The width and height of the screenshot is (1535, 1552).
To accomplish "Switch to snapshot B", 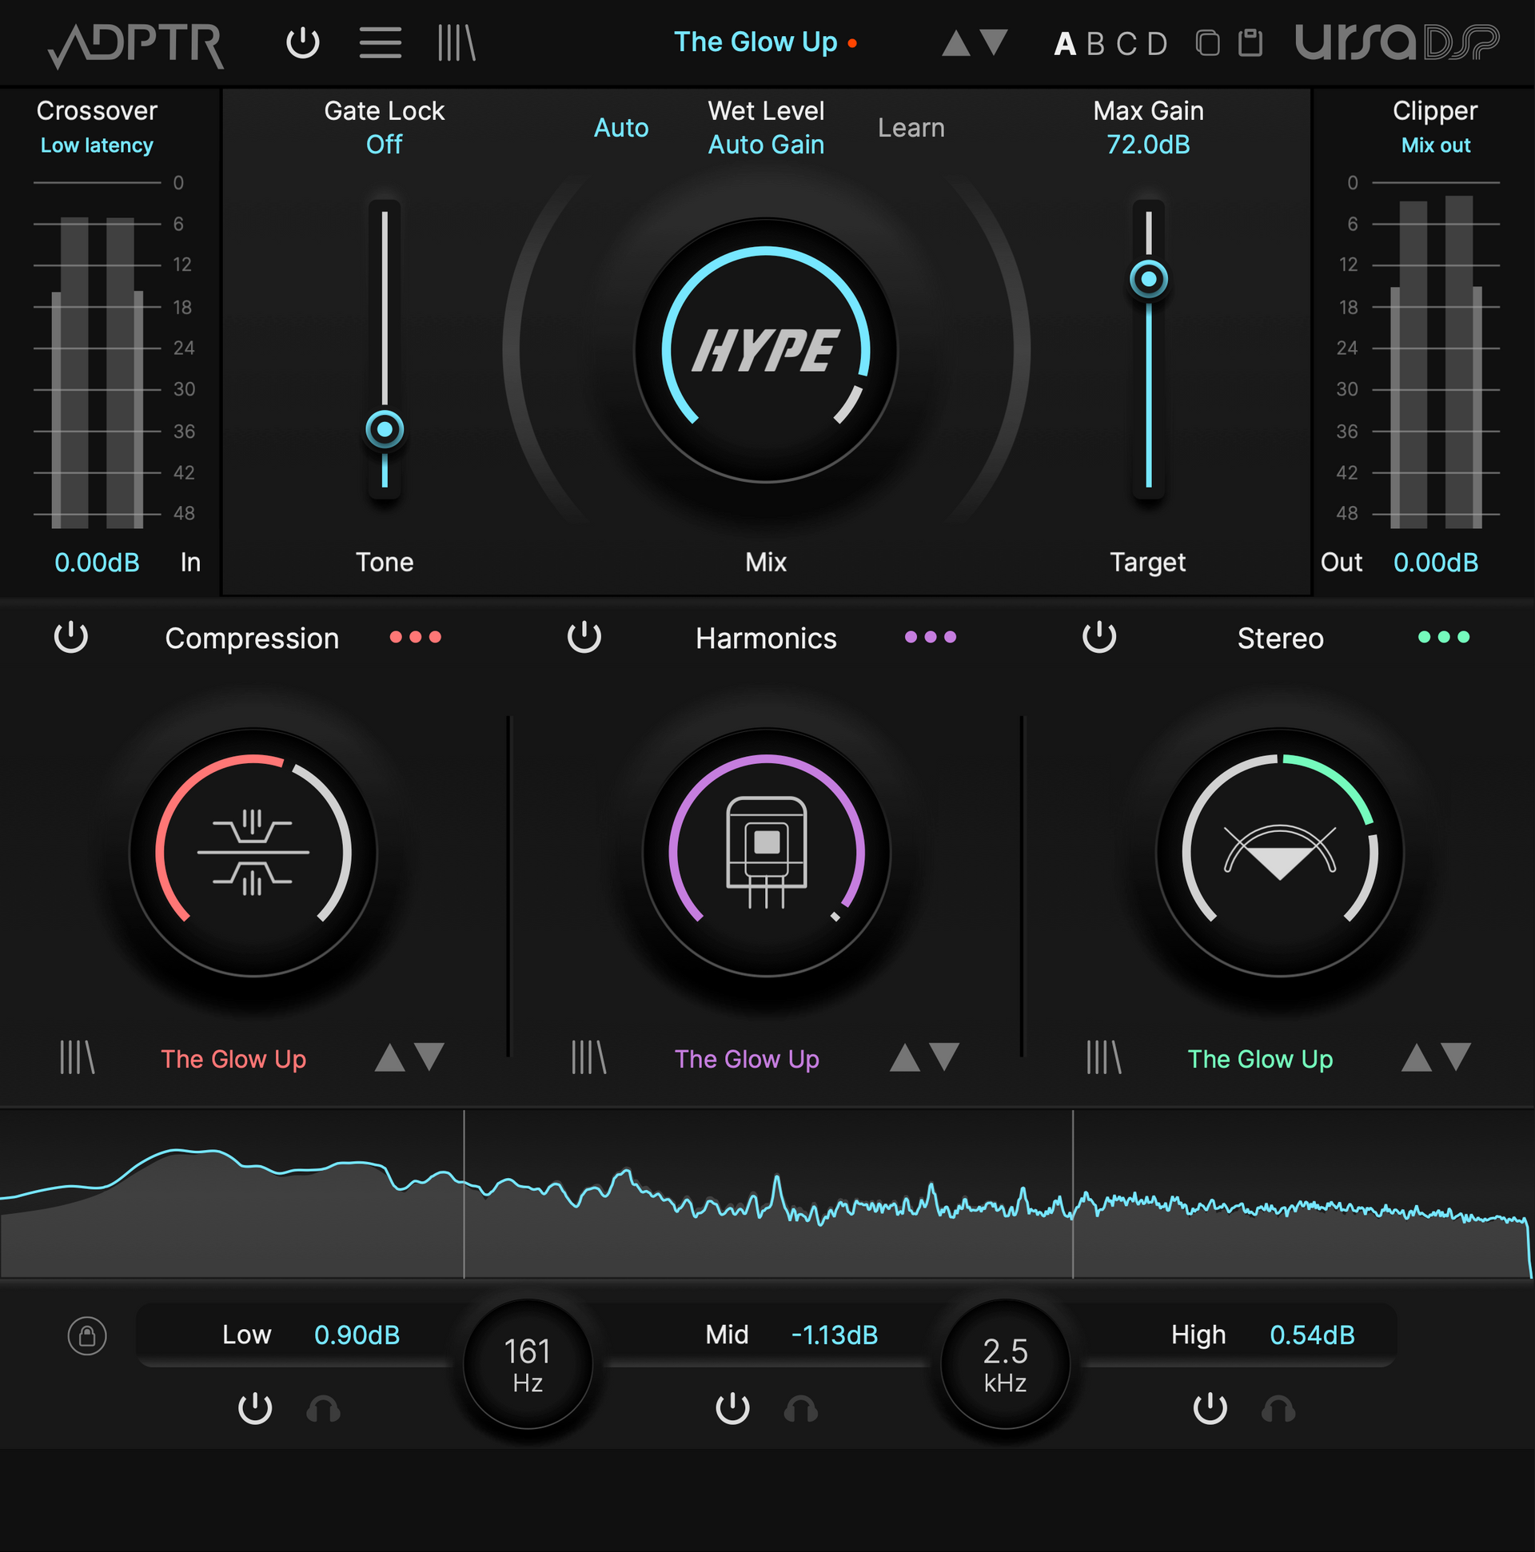I will point(1095,44).
